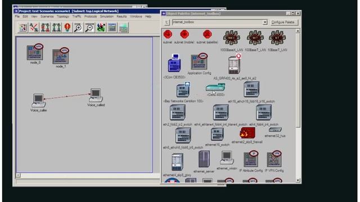Pick the eth16_ethch16_fddi16_tr16_switch icon

251,89
